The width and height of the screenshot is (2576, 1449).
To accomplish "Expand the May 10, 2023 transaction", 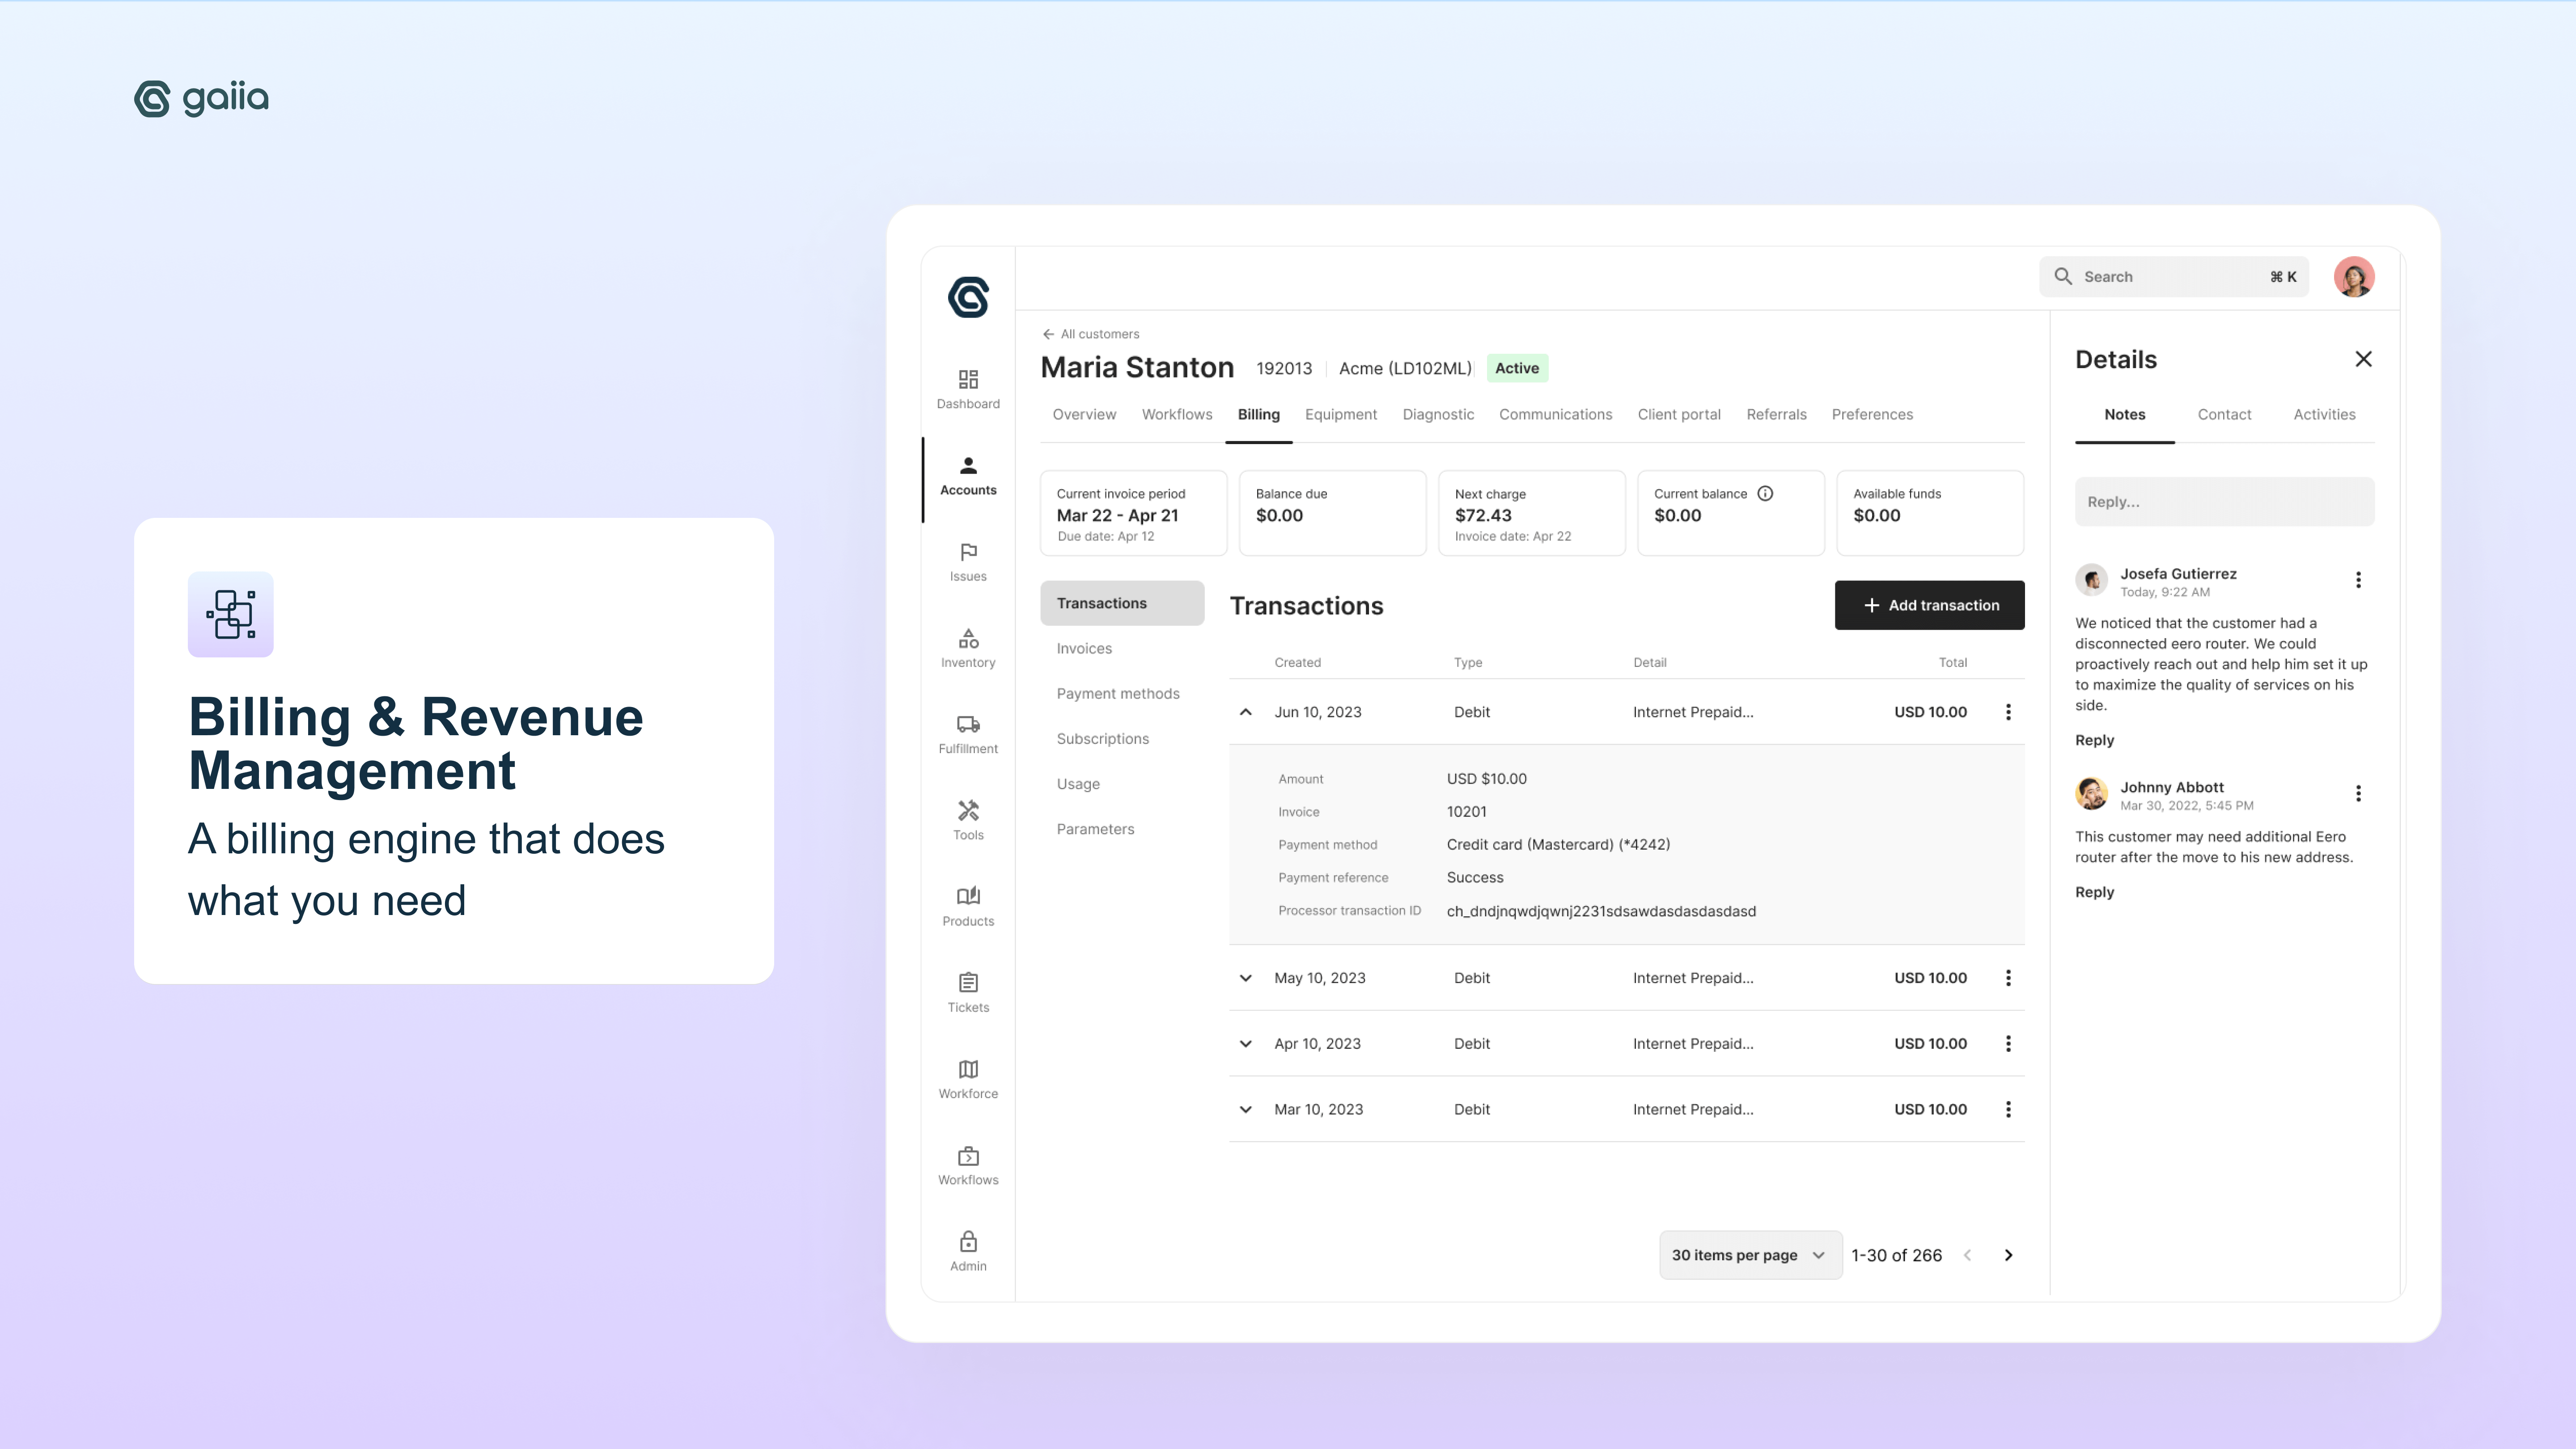I will [1245, 978].
